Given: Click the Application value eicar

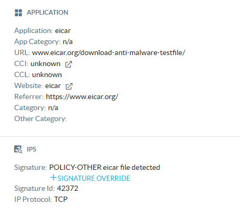Looking at the screenshot, I should [x=63, y=31].
